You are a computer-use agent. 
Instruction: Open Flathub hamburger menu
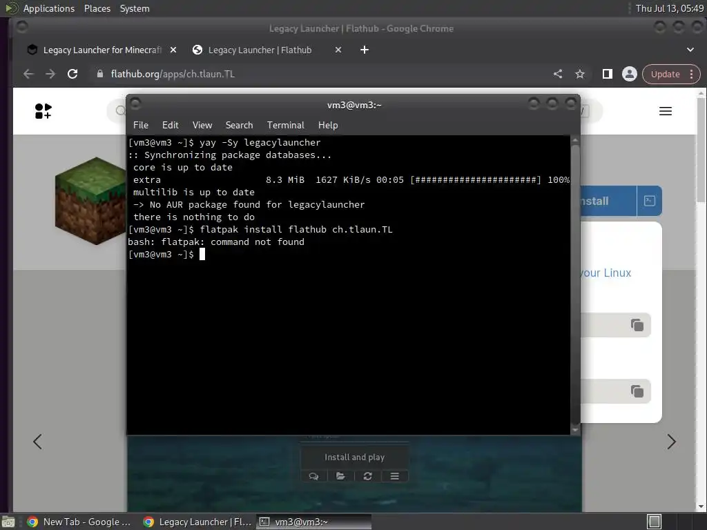[x=666, y=111]
